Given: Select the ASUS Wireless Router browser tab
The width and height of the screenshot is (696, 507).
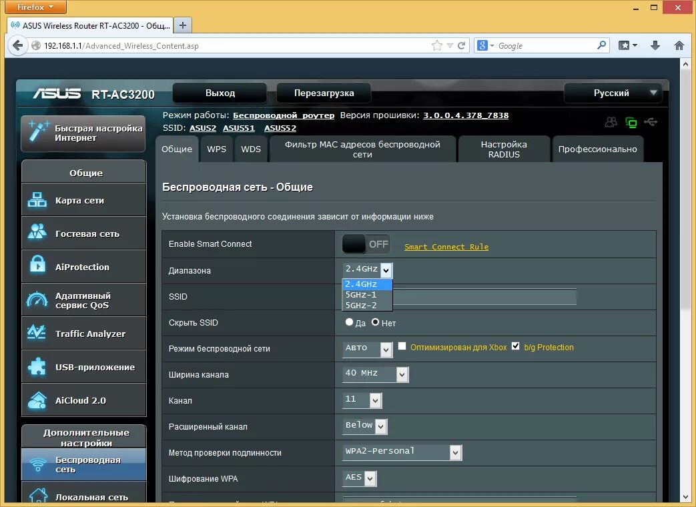Looking at the screenshot, I should tap(90, 25).
